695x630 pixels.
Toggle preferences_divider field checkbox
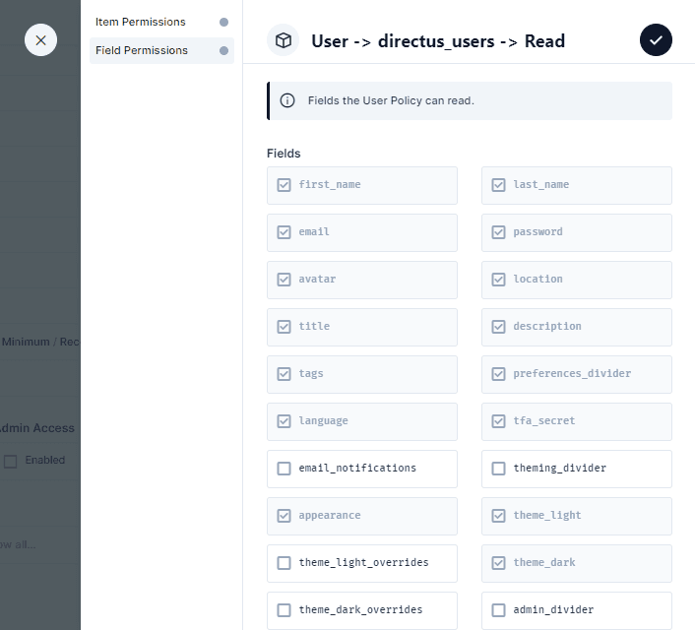[498, 374]
